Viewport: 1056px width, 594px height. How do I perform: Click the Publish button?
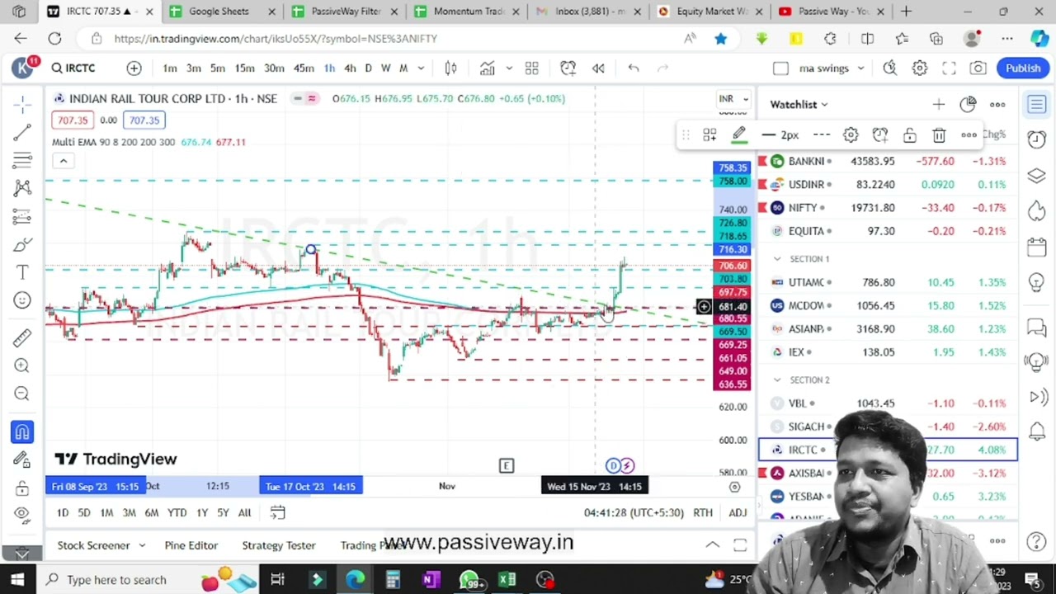(1023, 68)
